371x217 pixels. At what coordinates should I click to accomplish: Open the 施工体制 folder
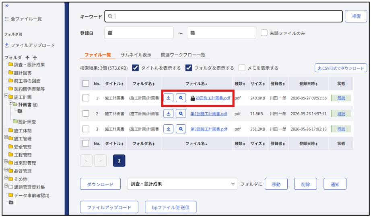pyautogui.click(x=20, y=130)
